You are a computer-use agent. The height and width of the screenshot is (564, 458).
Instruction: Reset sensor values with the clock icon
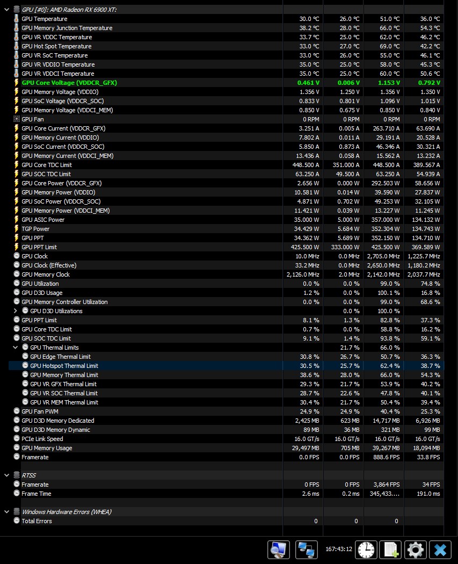pos(366,549)
